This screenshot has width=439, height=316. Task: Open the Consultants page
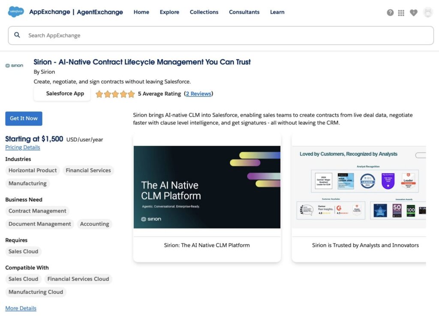point(244,12)
